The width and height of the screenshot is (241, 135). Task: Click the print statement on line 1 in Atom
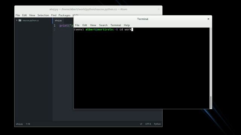coord(66,25)
